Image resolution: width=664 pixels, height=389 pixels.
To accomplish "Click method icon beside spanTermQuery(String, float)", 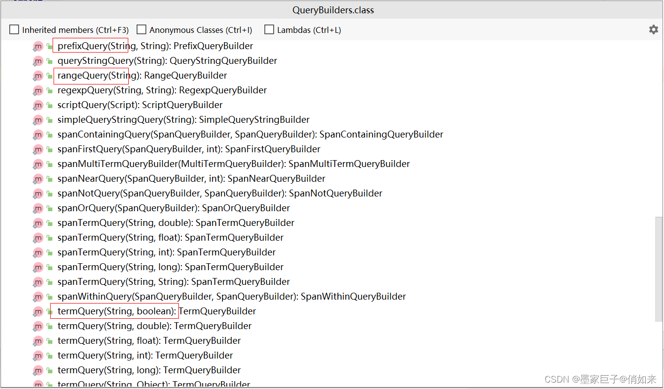I will [38, 238].
